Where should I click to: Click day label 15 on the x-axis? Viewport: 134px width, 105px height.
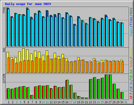click(63, 102)
